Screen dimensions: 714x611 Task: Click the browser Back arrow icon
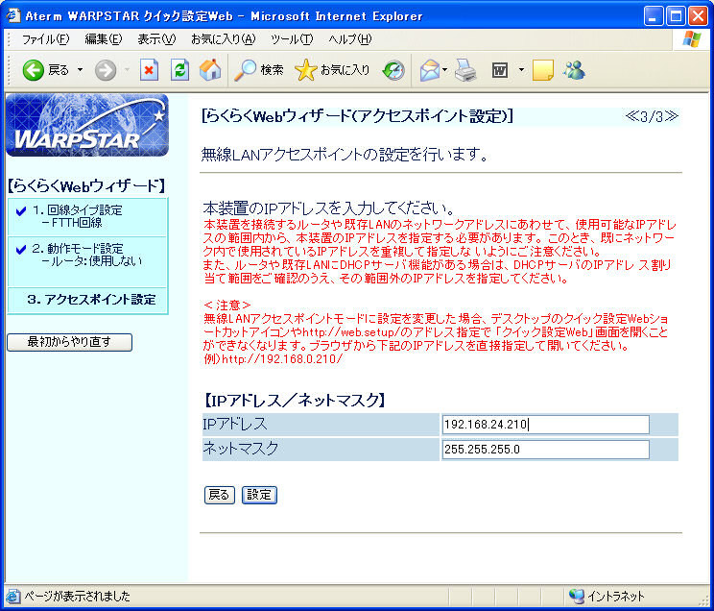tap(34, 70)
